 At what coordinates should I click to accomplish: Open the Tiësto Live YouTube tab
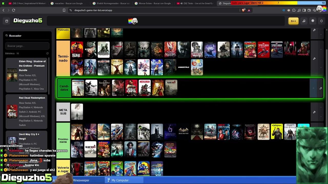(x=195, y=3)
